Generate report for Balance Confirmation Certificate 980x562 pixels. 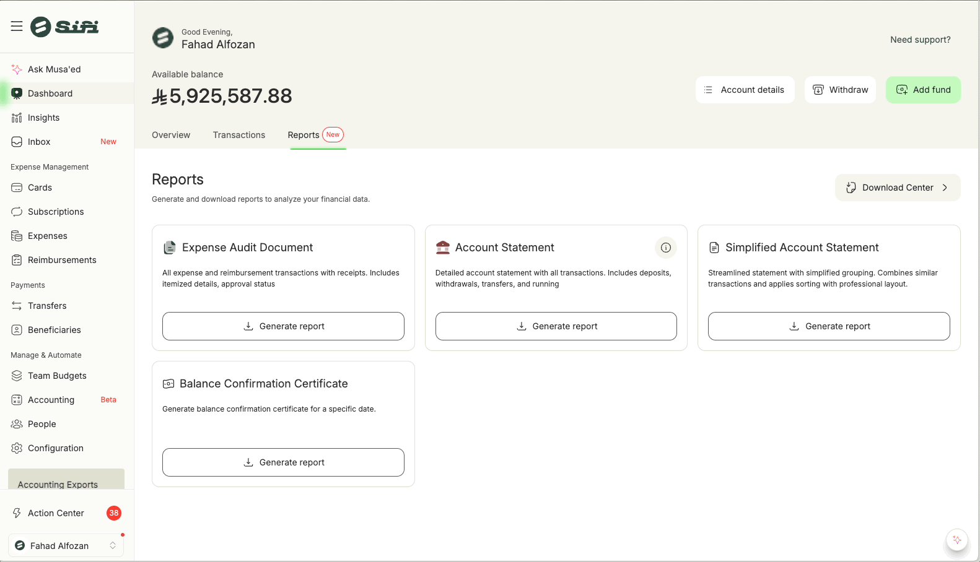[x=283, y=462]
